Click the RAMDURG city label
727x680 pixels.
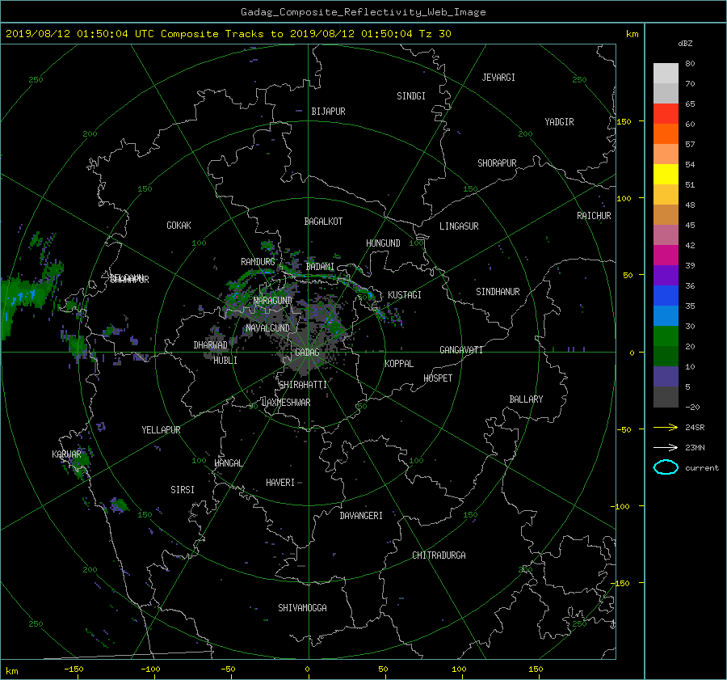point(258,262)
